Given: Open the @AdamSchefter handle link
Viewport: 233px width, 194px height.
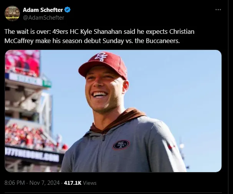Looking at the screenshot, I should pos(43,18).
